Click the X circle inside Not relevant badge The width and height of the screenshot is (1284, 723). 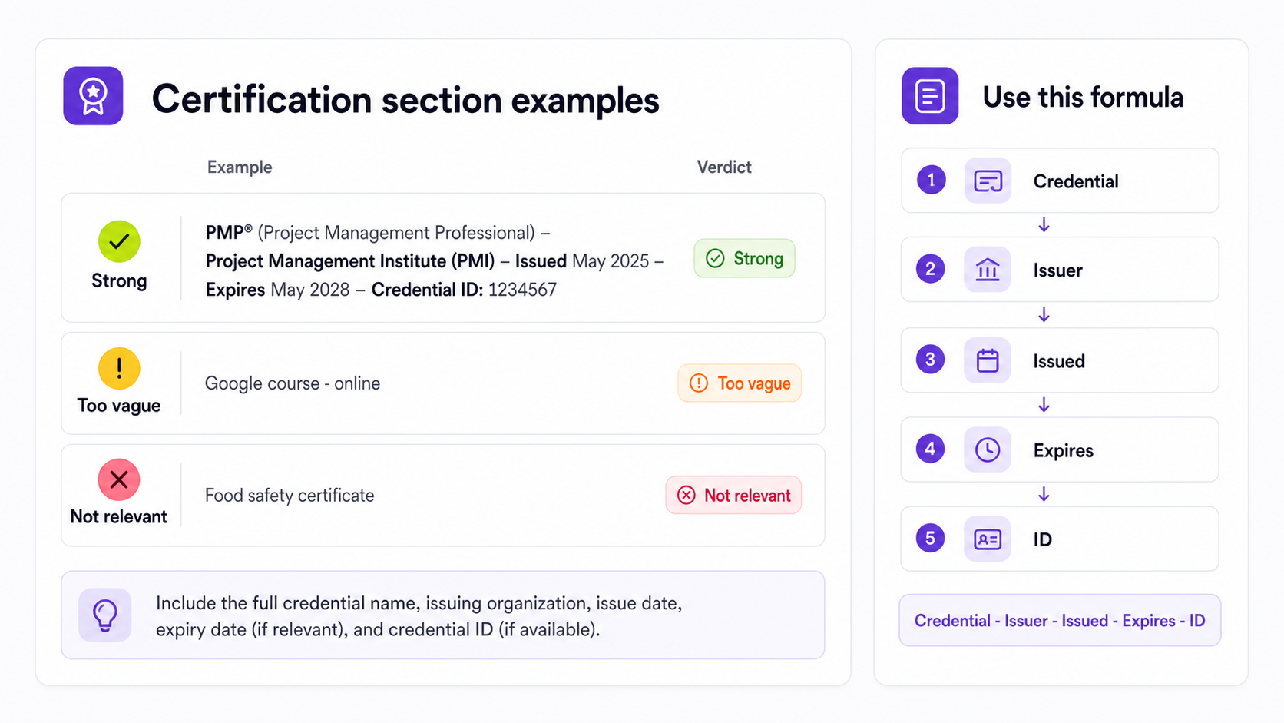coord(687,495)
